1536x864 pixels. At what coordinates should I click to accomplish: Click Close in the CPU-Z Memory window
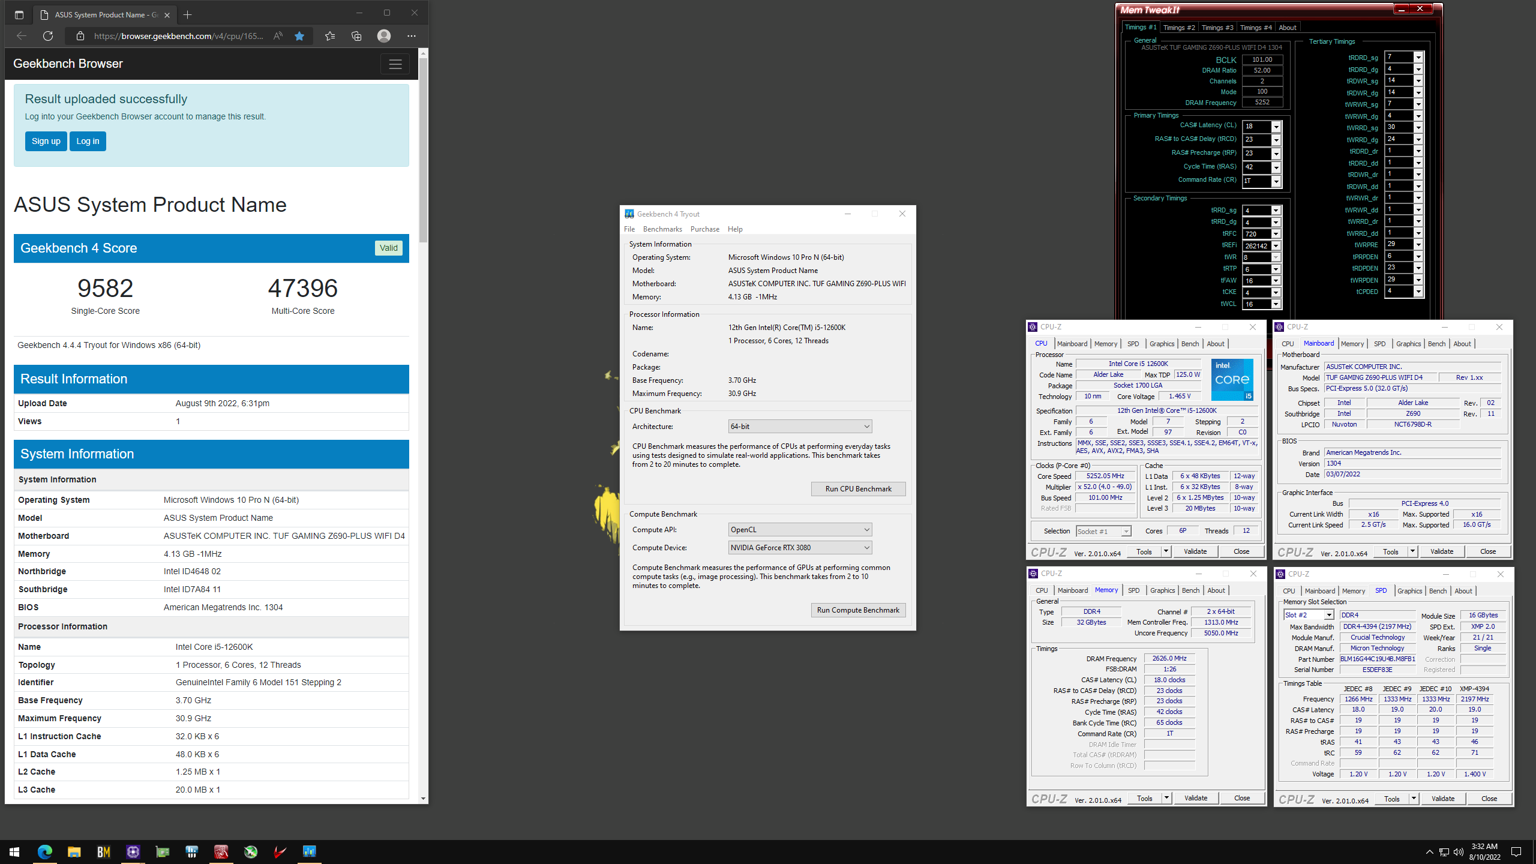[x=1242, y=798]
